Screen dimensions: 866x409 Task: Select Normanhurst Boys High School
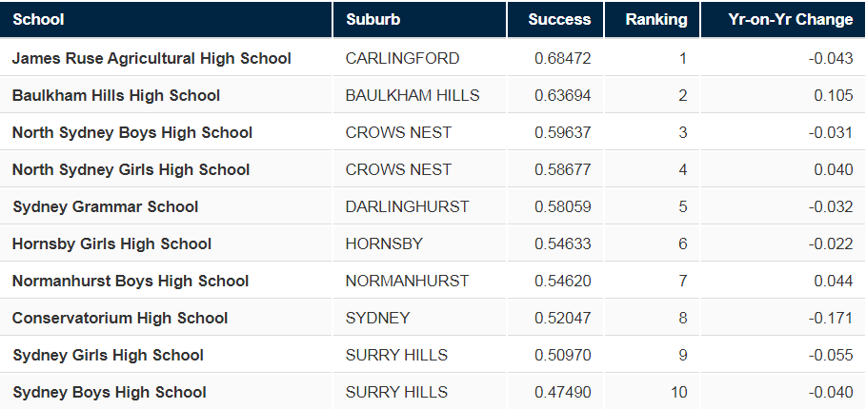point(131,282)
